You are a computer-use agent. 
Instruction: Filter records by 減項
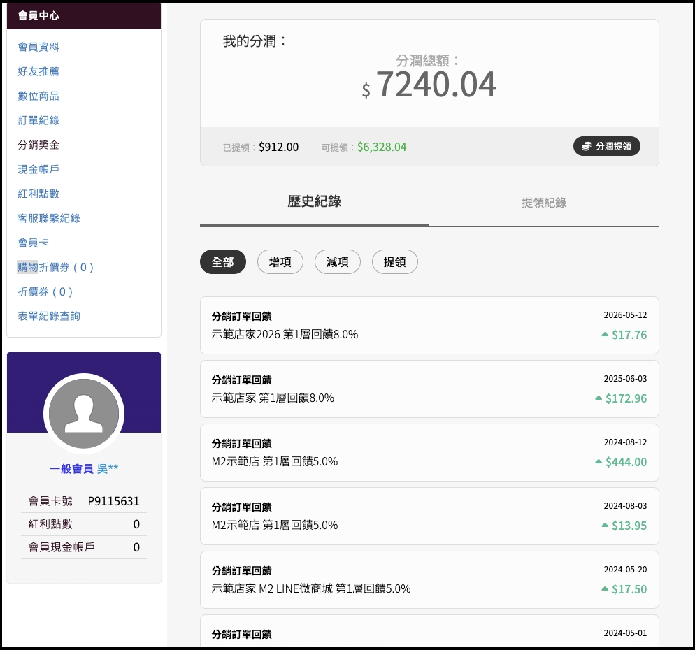coord(337,262)
